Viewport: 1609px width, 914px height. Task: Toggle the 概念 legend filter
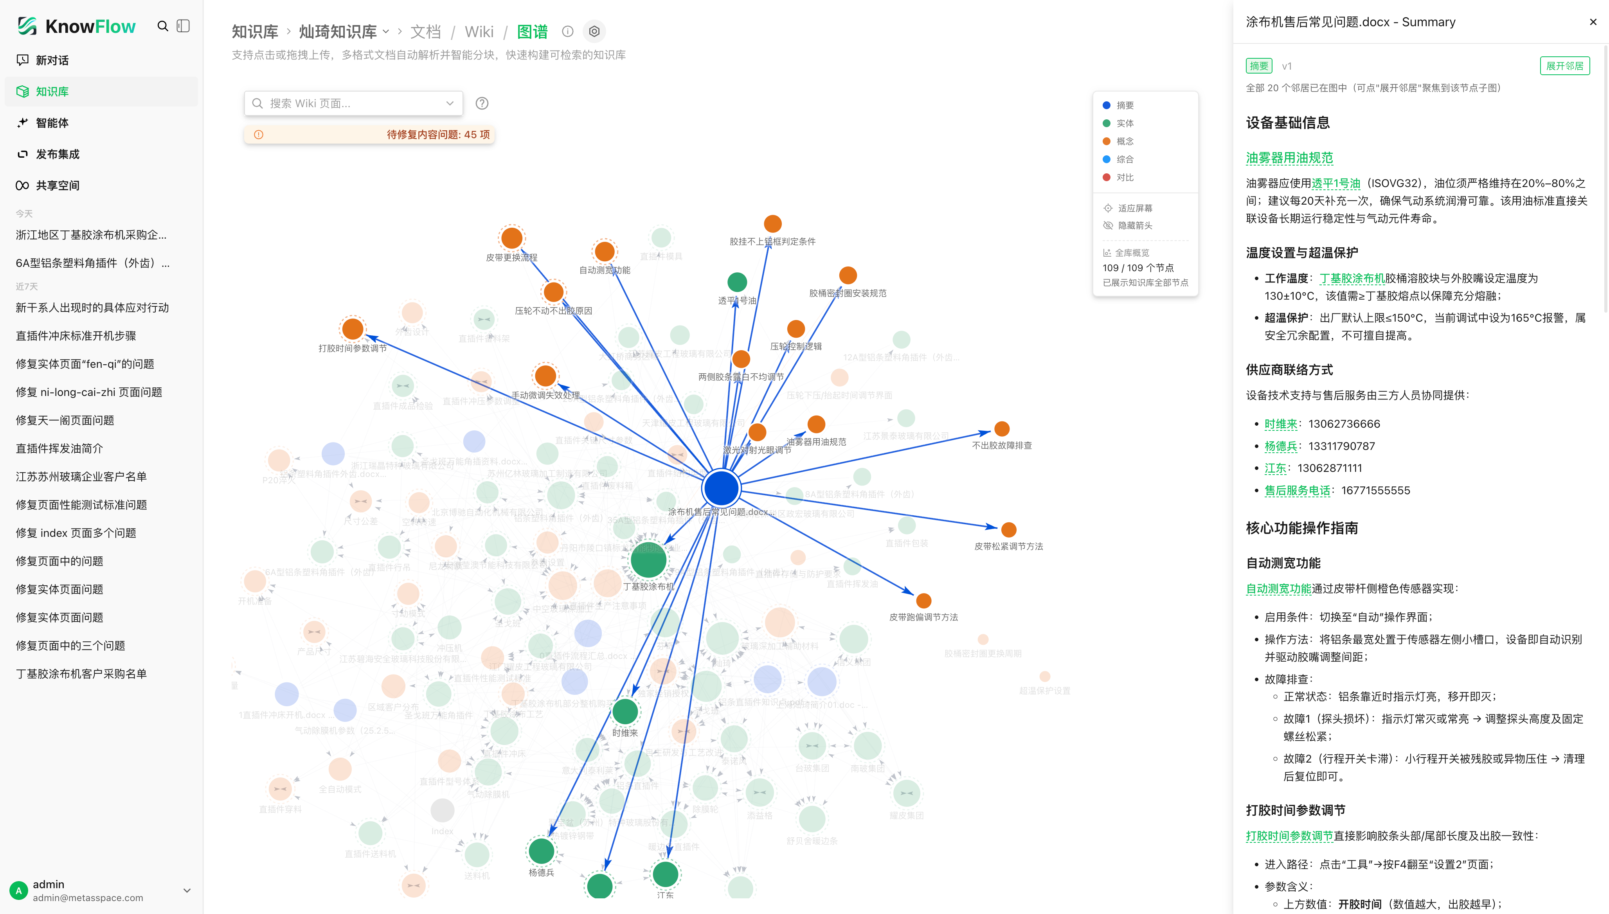click(x=1118, y=141)
